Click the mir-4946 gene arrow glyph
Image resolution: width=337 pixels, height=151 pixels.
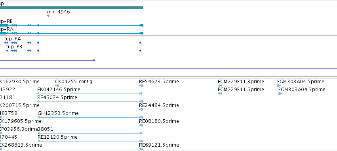48,16
